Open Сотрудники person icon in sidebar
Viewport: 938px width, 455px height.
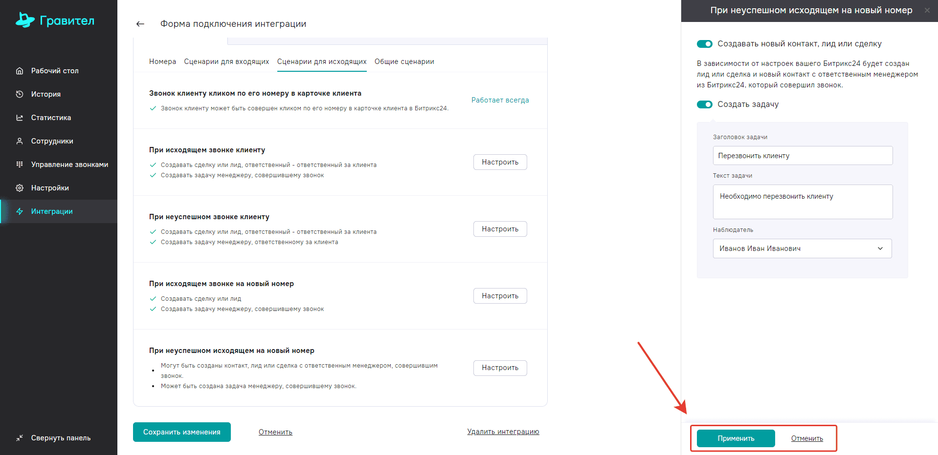point(20,141)
